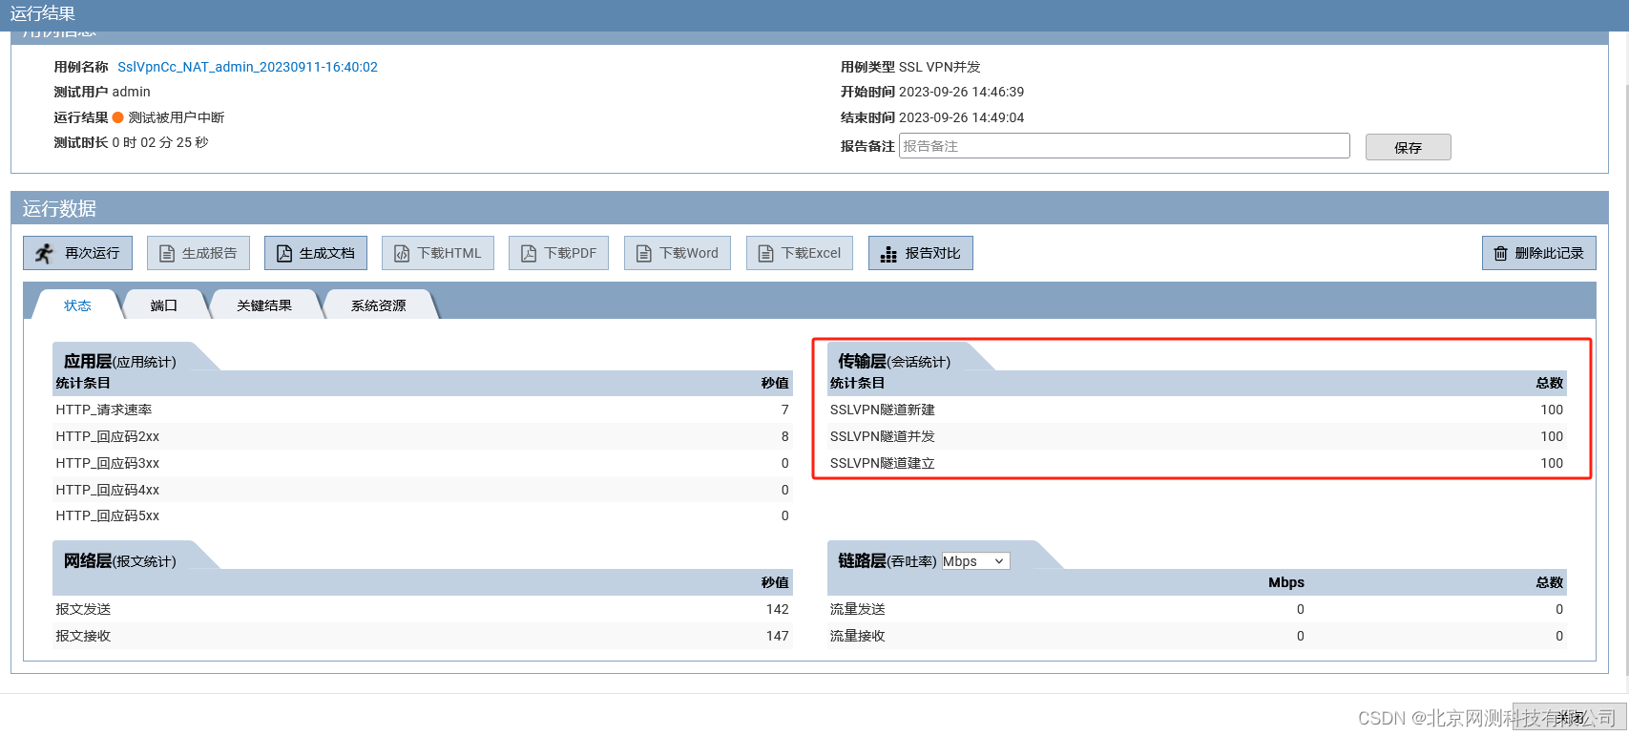1629x736 pixels.
Task: Select the SSLVPN隧道建立 row
Action: (1197, 463)
